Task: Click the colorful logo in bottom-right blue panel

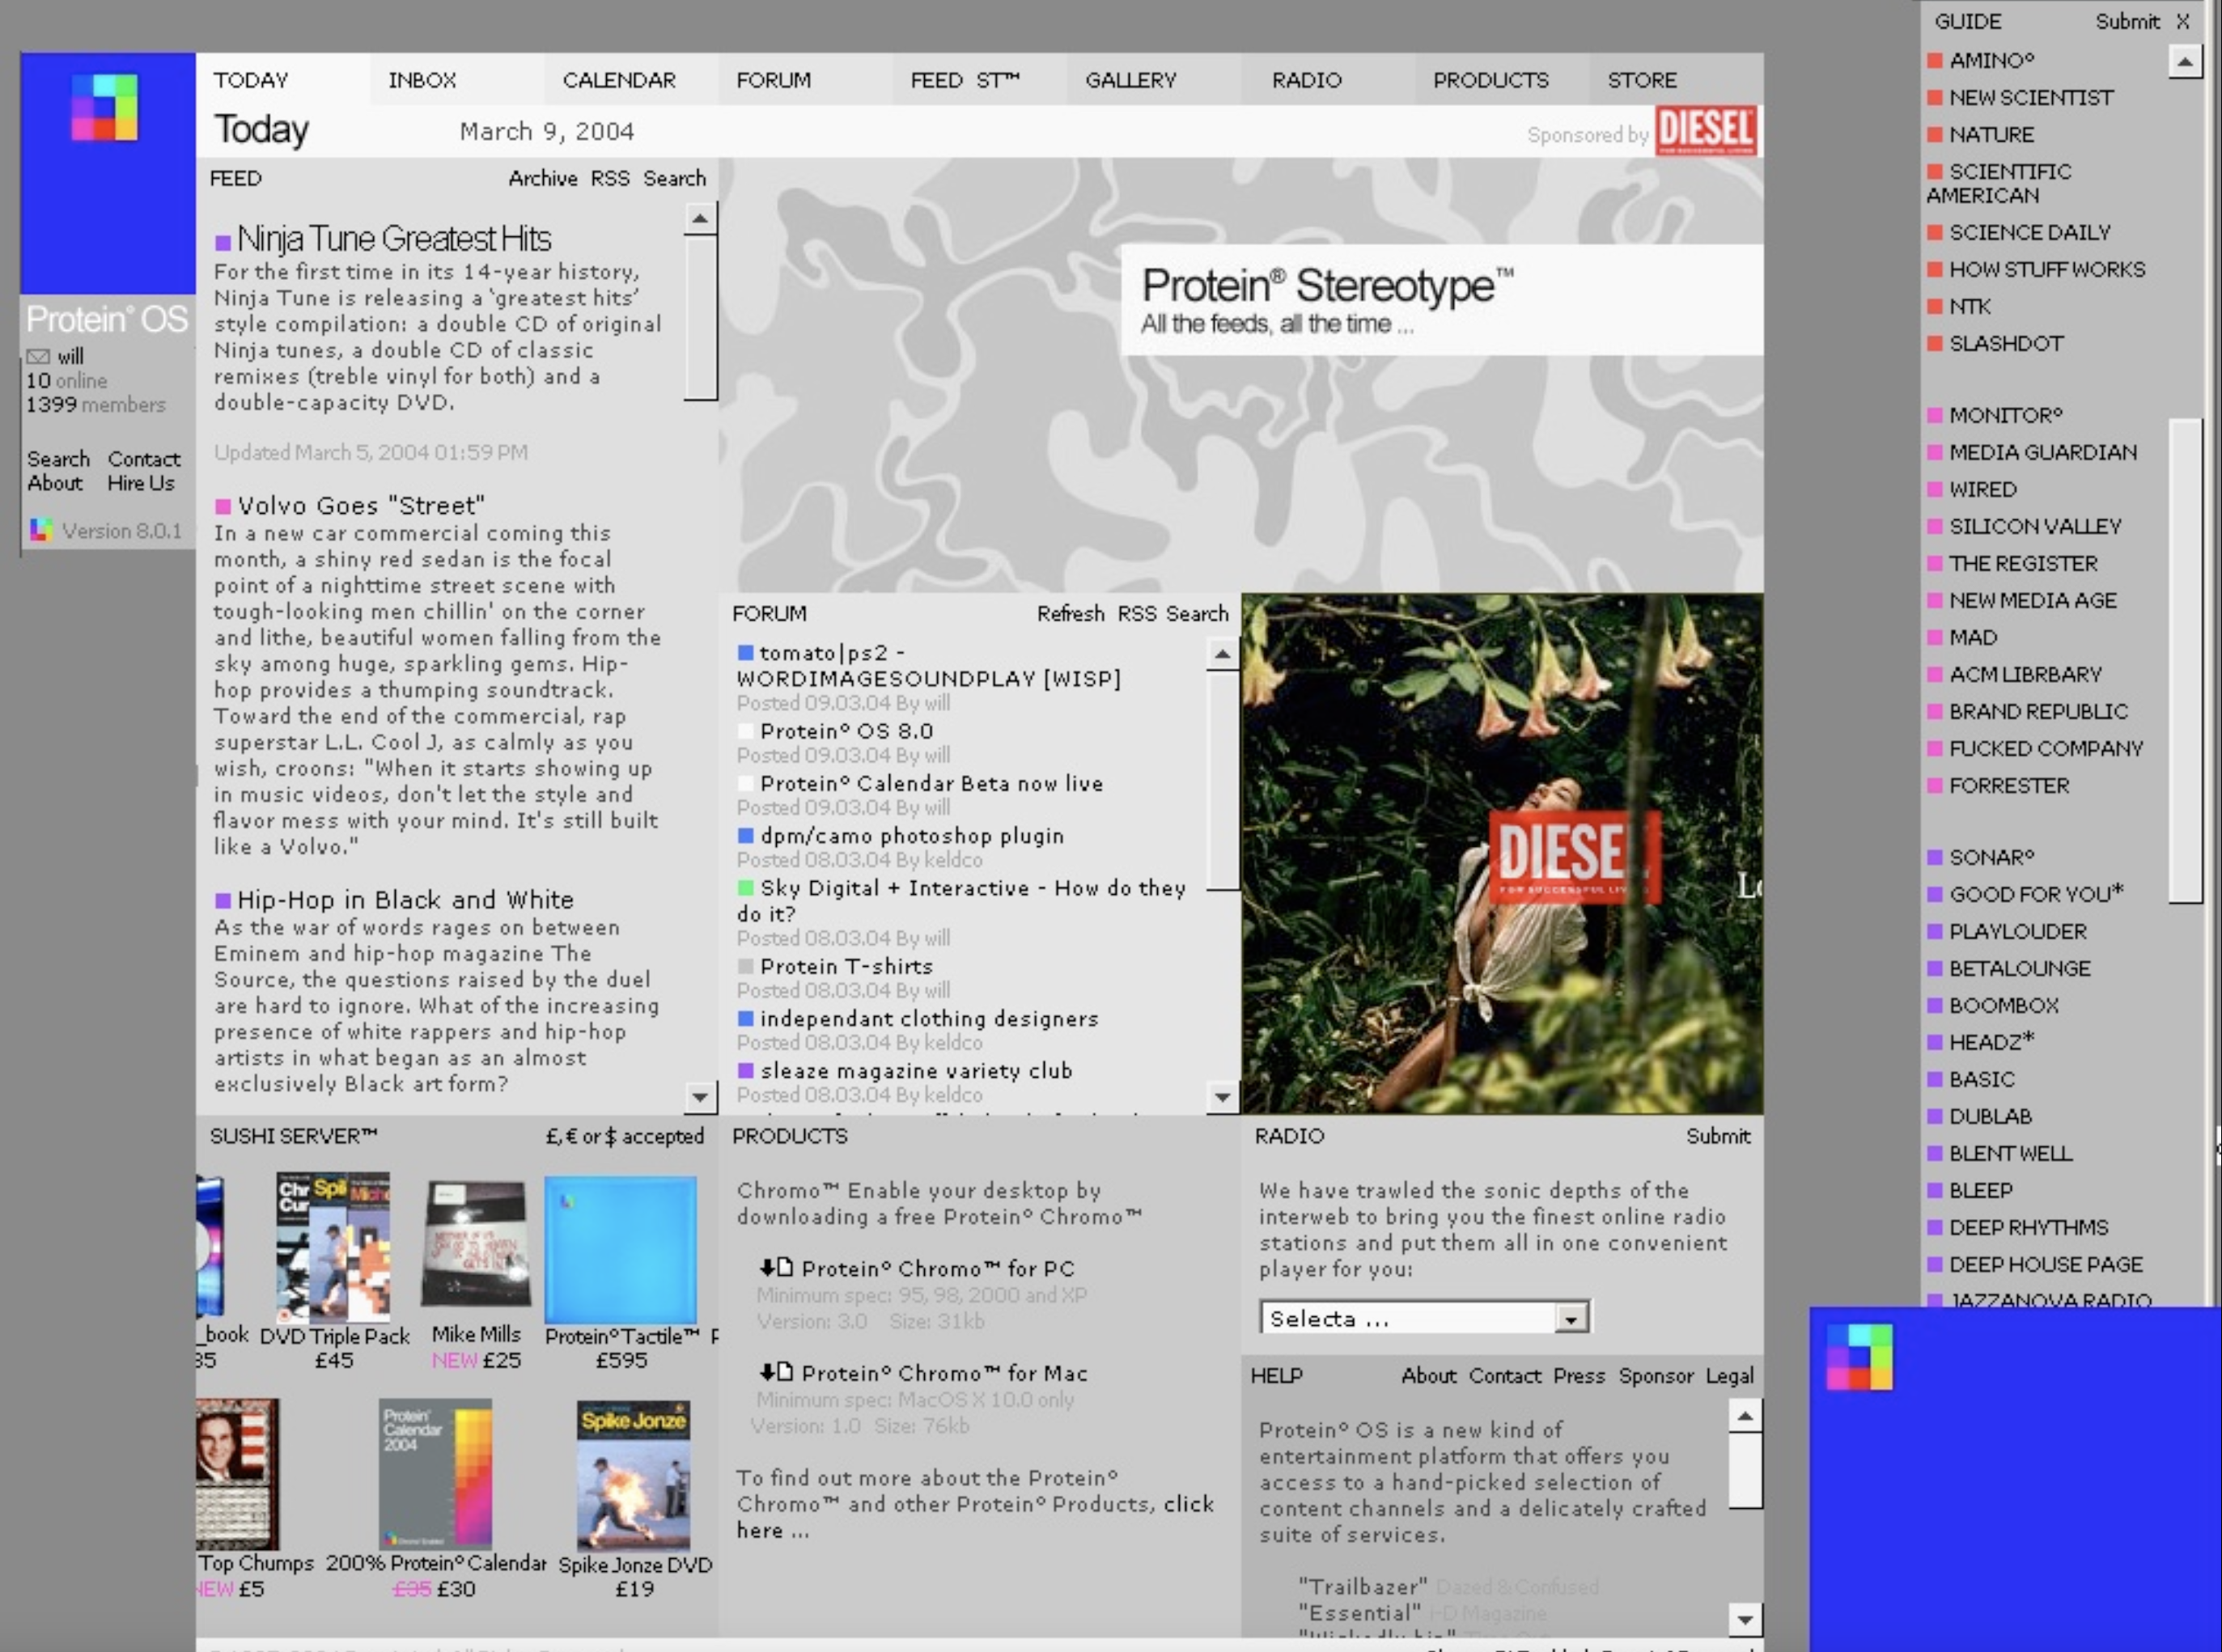Action: pyautogui.click(x=1859, y=1357)
